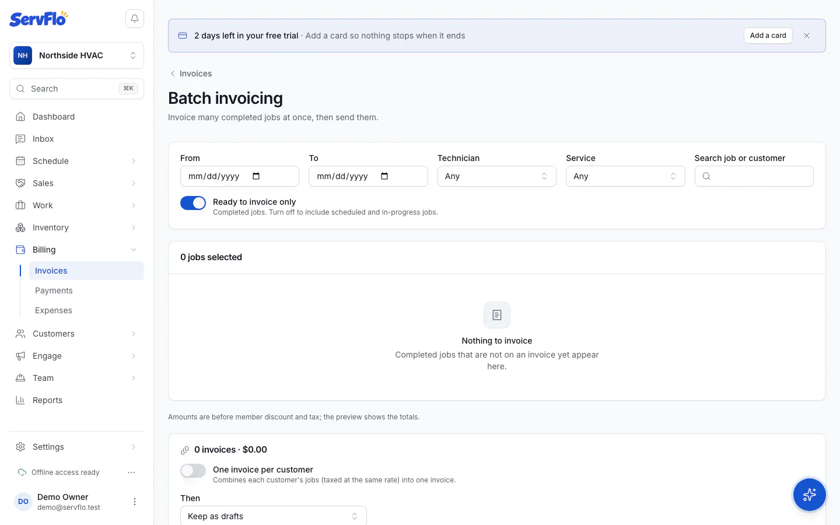The width and height of the screenshot is (840, 525).
Task: Click the DO user avatar
Action: (x=23, y=502)
